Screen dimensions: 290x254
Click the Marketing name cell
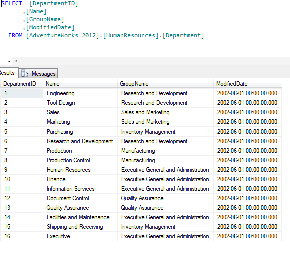[x=80, y=122]
